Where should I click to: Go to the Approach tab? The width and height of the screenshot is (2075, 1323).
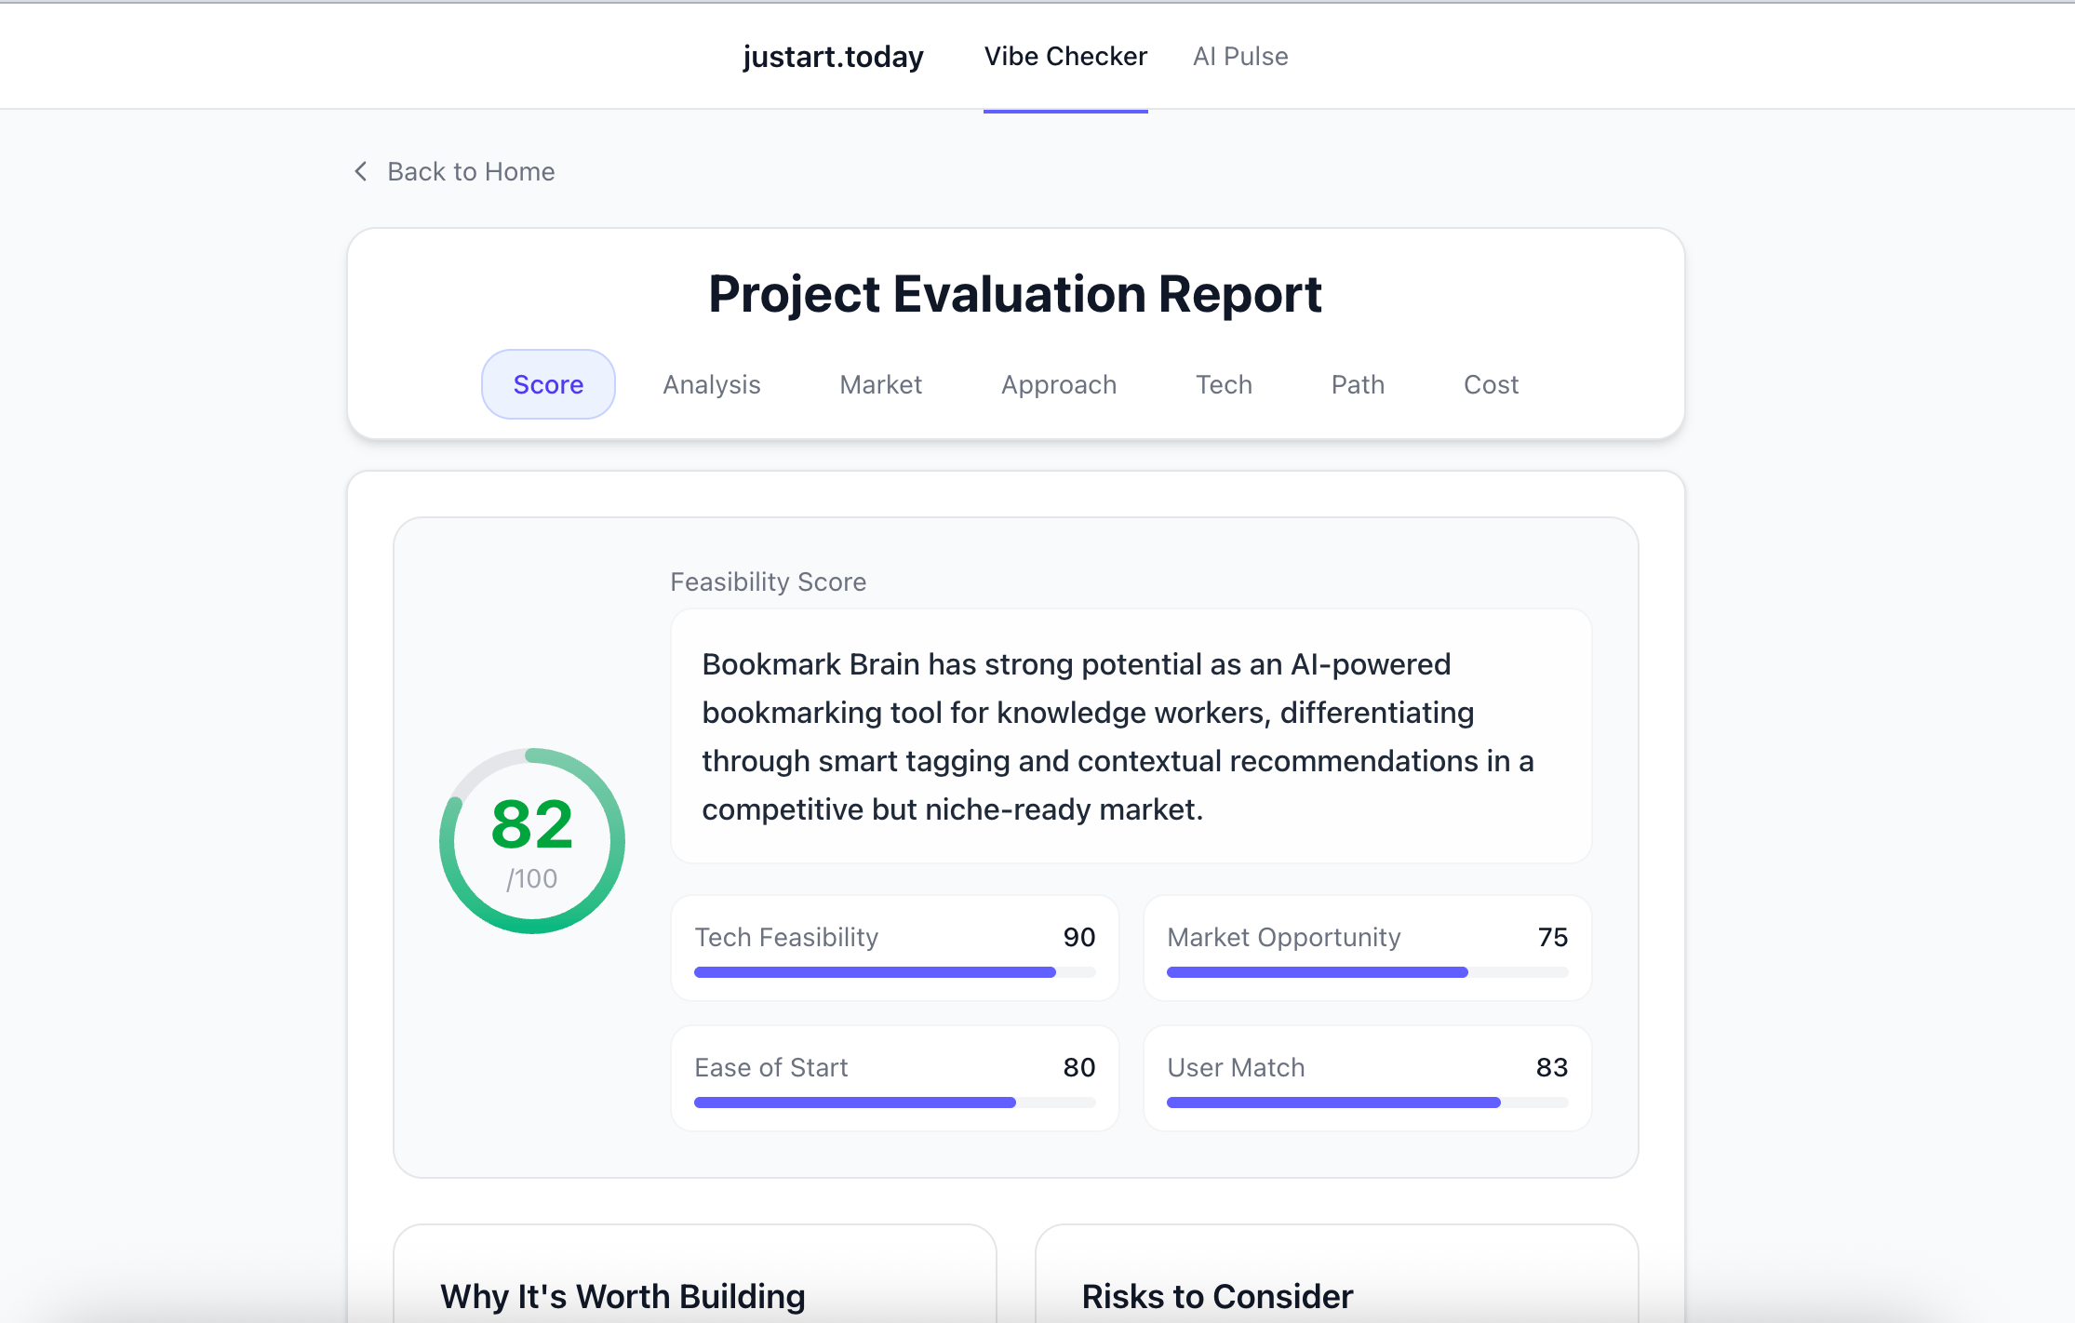tap(1059, 384)
